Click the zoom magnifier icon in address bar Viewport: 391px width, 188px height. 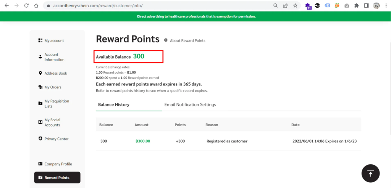(x=276, y=6)
